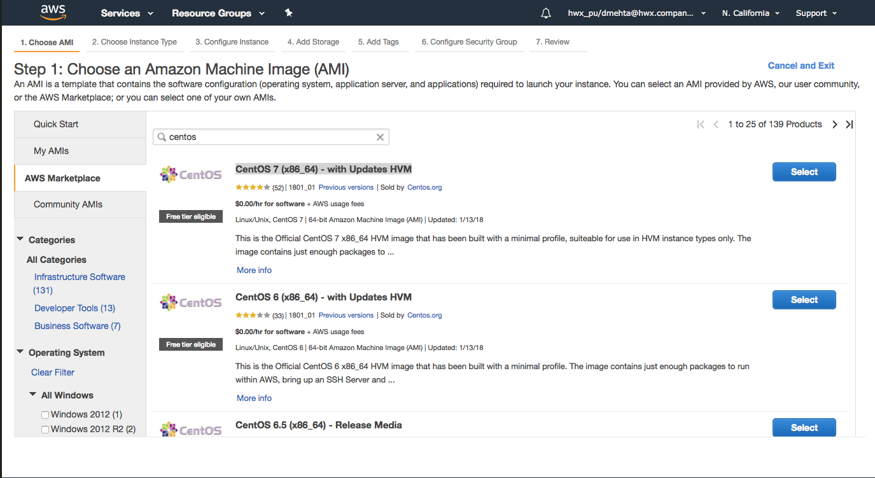
Task: Go to the next page of products
Action: coord(834,124)
